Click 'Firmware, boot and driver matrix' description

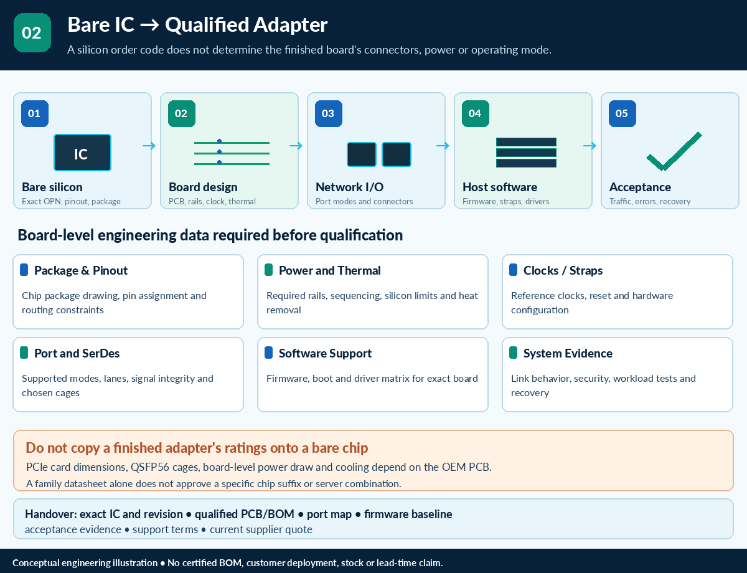372,378
